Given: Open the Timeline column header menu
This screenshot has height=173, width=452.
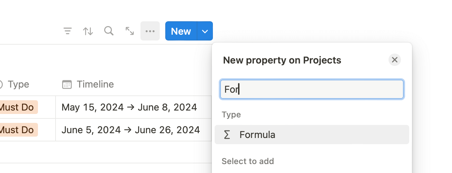Looking at the screenshot, I should pos(95,84).
